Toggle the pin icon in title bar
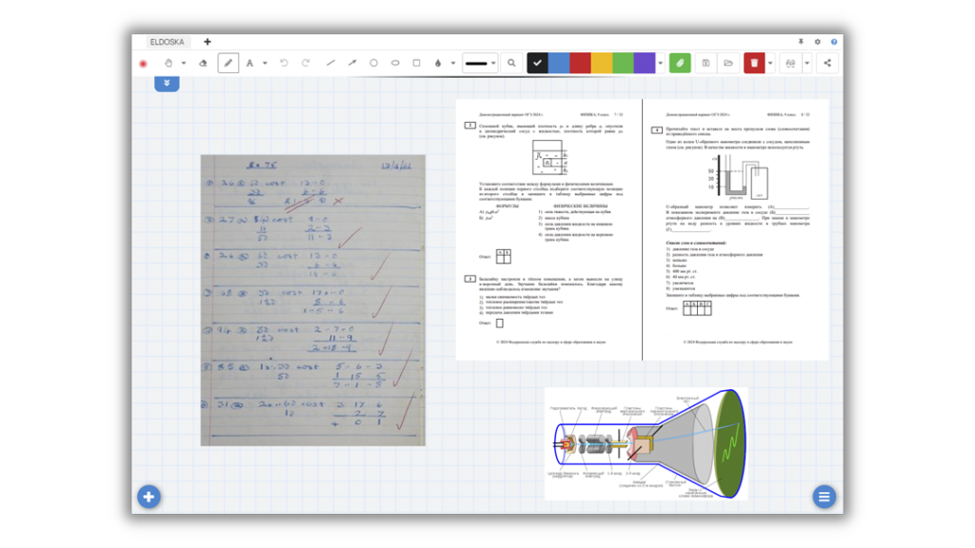Screen dimensions: 975x548 coord(801,42)
